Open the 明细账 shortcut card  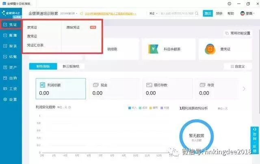tap(112, 49)
